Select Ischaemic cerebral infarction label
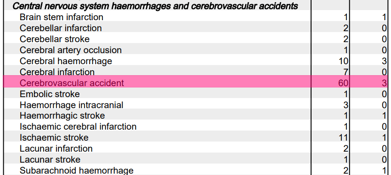The height and width of the screenshot is (175, 391). (x=78, y=126)
